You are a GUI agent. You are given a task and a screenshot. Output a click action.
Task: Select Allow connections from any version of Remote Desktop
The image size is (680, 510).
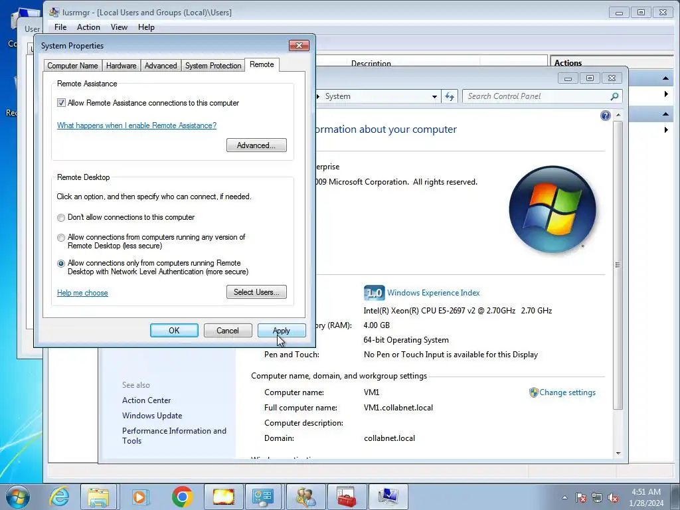click(x=61, y=238)
